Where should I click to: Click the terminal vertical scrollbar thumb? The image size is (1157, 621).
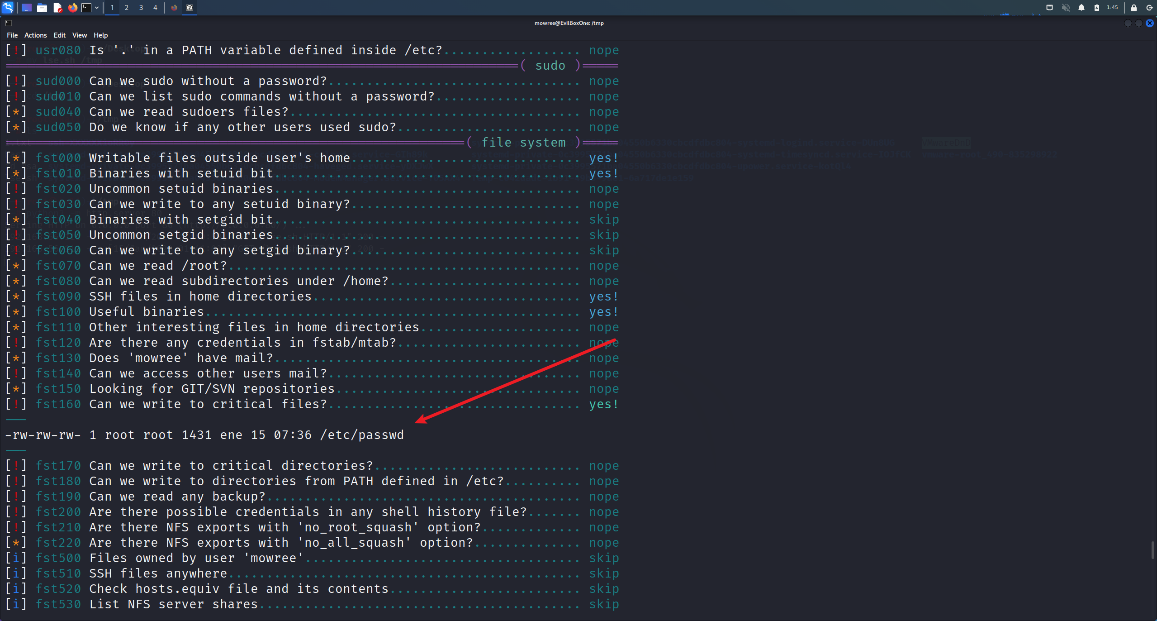click(1152, 550)
